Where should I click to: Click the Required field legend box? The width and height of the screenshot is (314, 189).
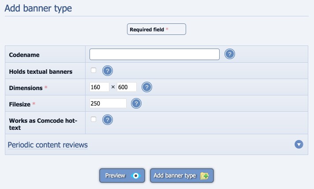coord(157,29)
